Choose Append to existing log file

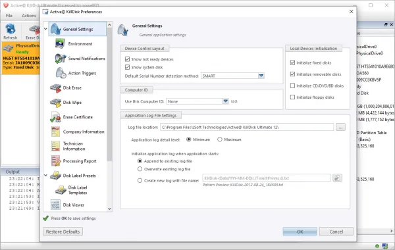140,161
